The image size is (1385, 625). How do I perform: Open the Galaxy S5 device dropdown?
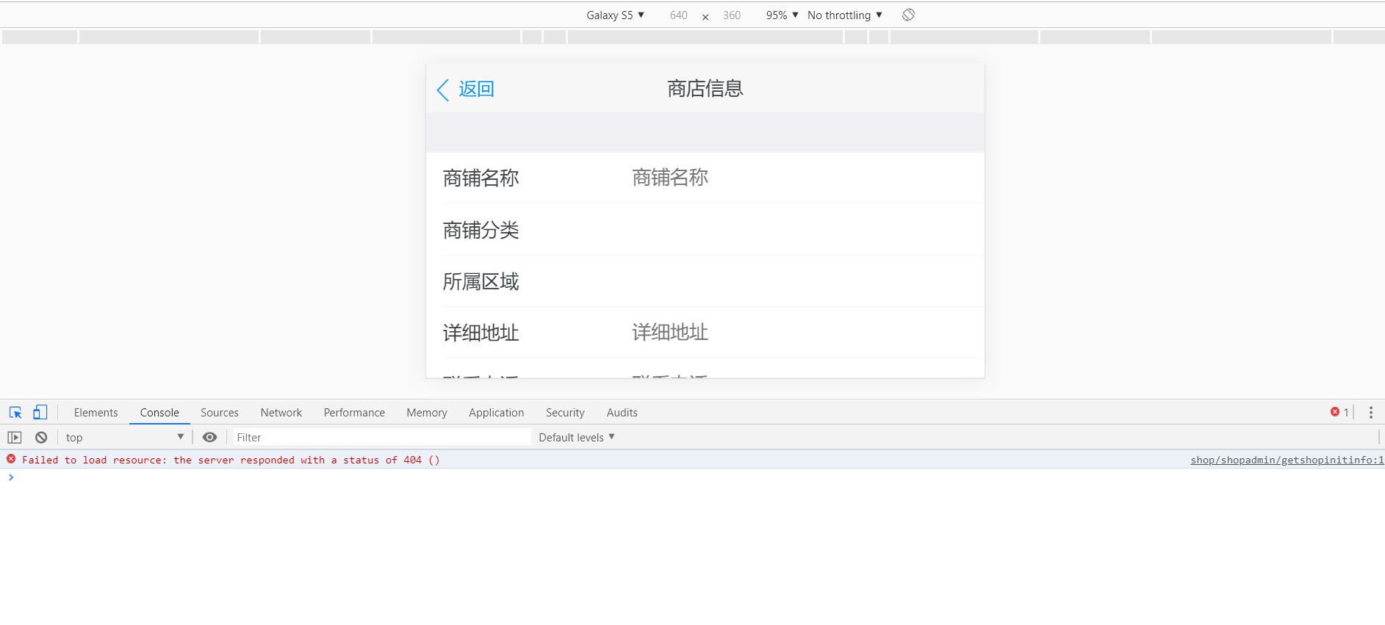pyautogui.click(x=615, y=15)
